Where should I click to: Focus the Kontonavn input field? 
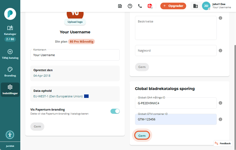[75, 55]
